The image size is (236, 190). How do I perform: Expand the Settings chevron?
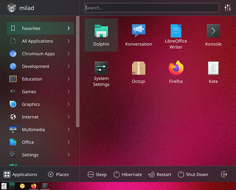[69, 155]
